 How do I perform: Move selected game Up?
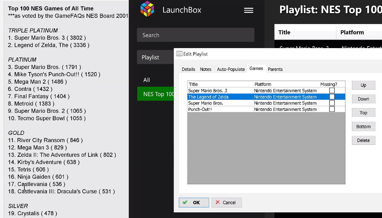(363, 85)
